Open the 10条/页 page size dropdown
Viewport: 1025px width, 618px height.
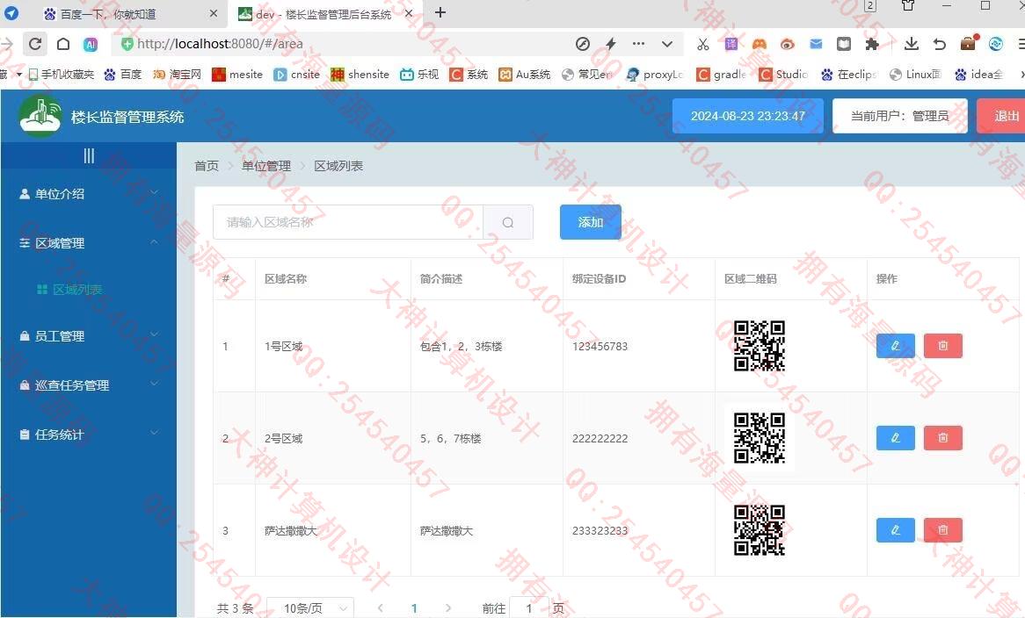[310, 608]
